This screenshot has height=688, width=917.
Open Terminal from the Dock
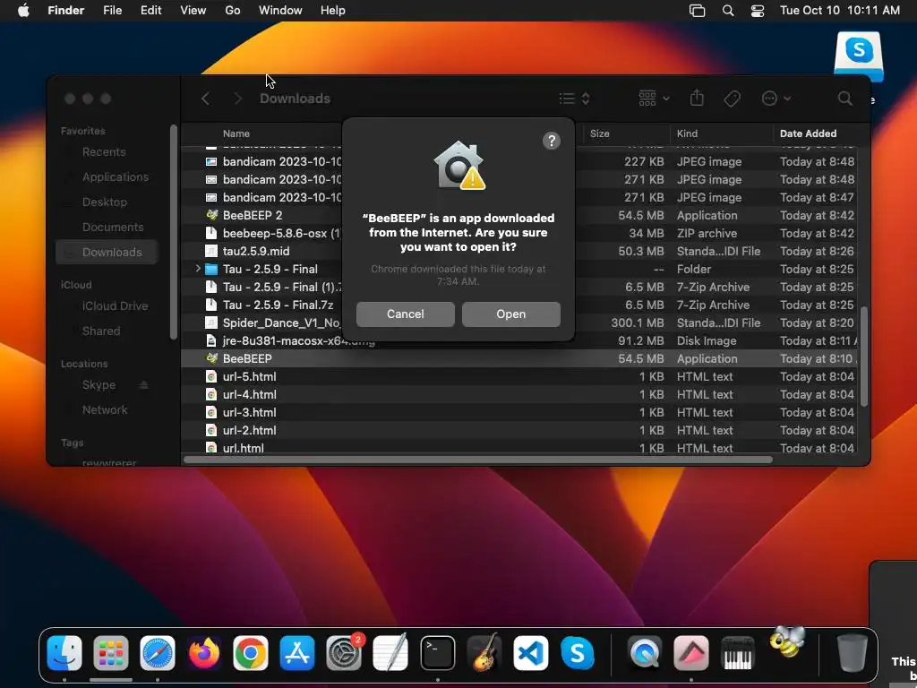click(437, 653)
